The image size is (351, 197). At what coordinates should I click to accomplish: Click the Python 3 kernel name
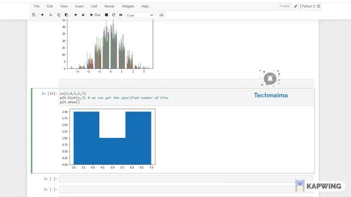pos(308,6)
